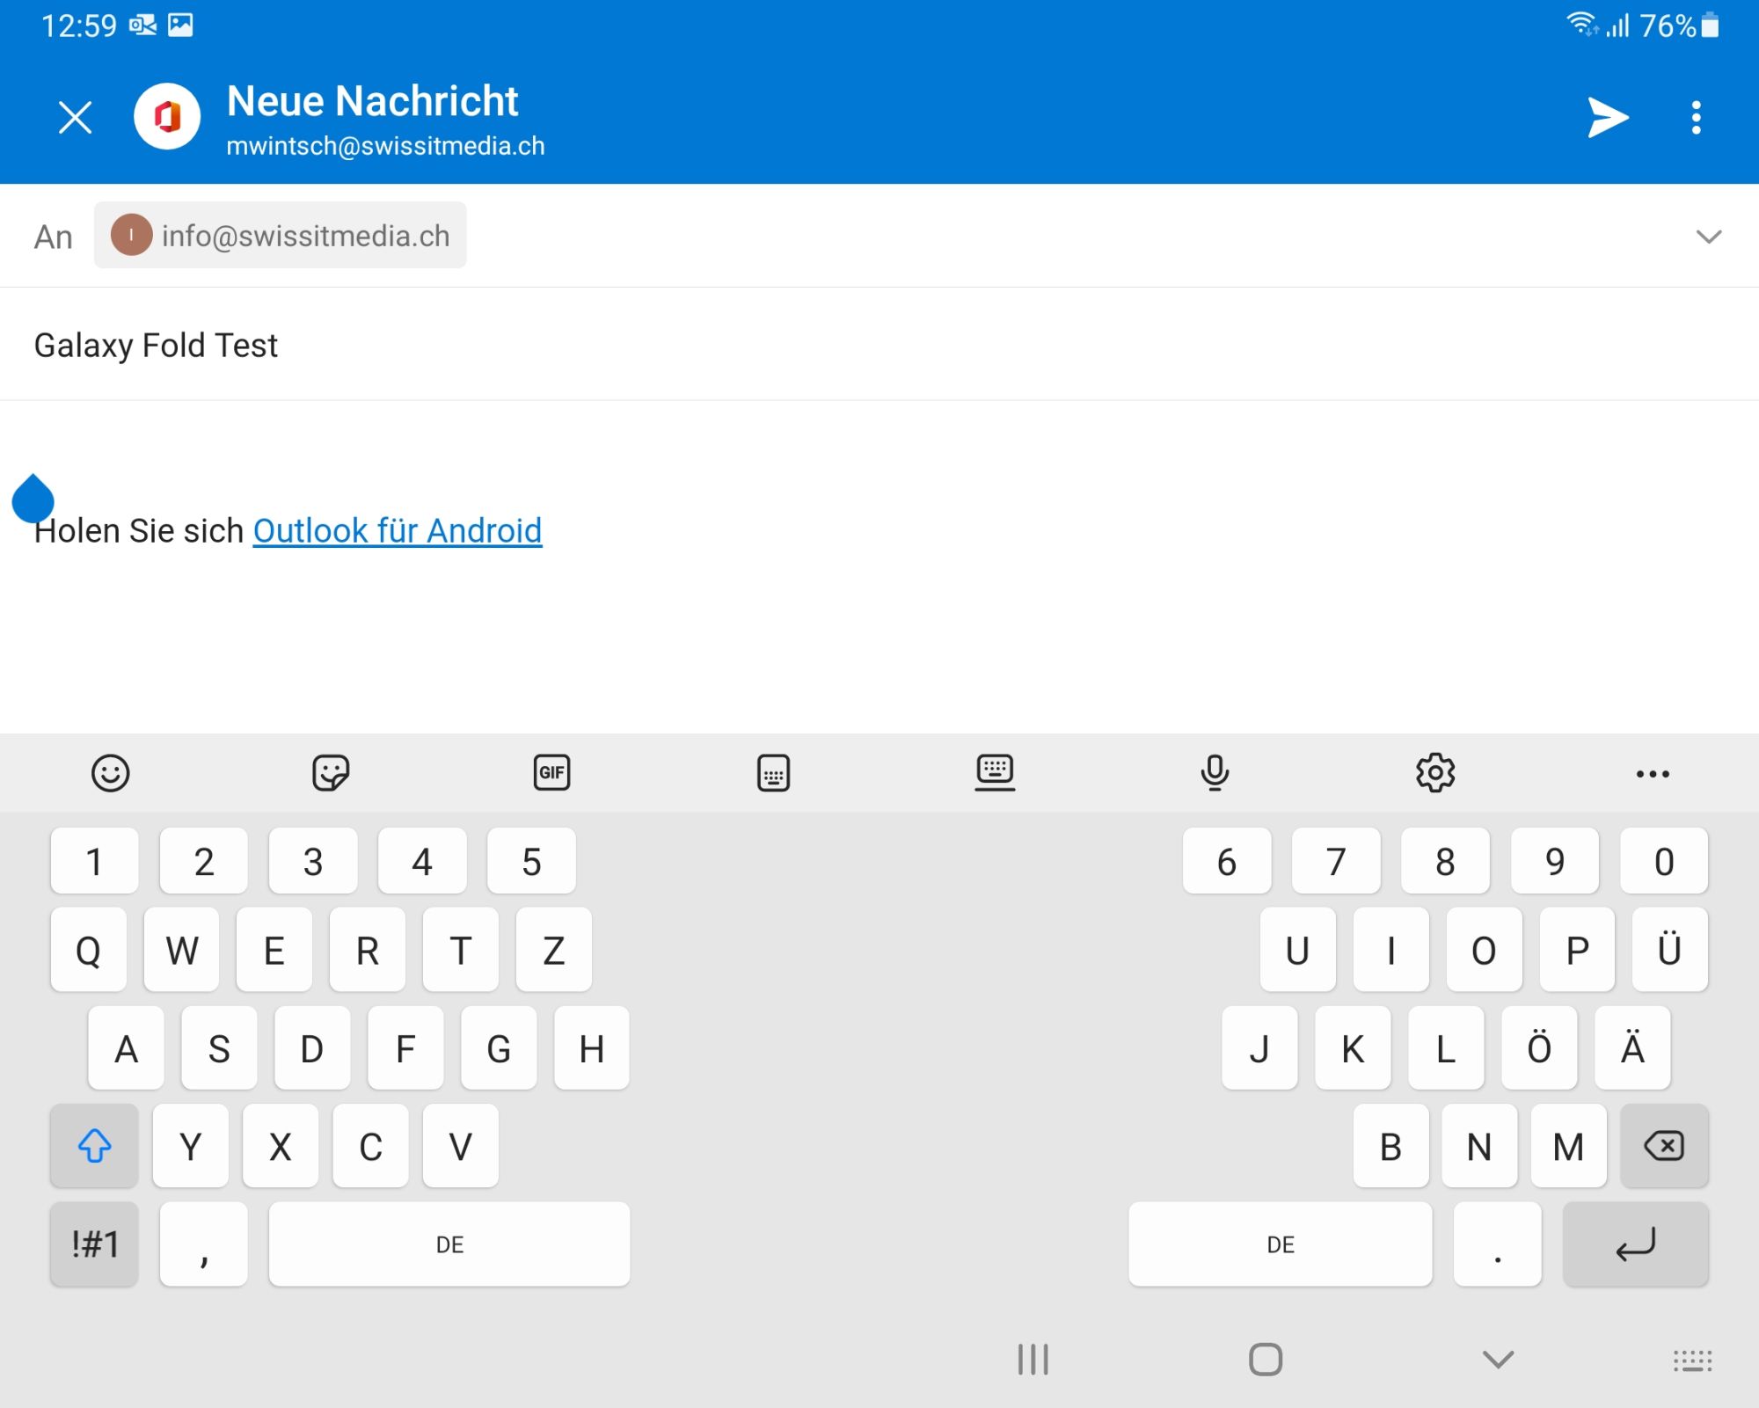
Task: Tap the Q key
Action: (x=89, y=950)
